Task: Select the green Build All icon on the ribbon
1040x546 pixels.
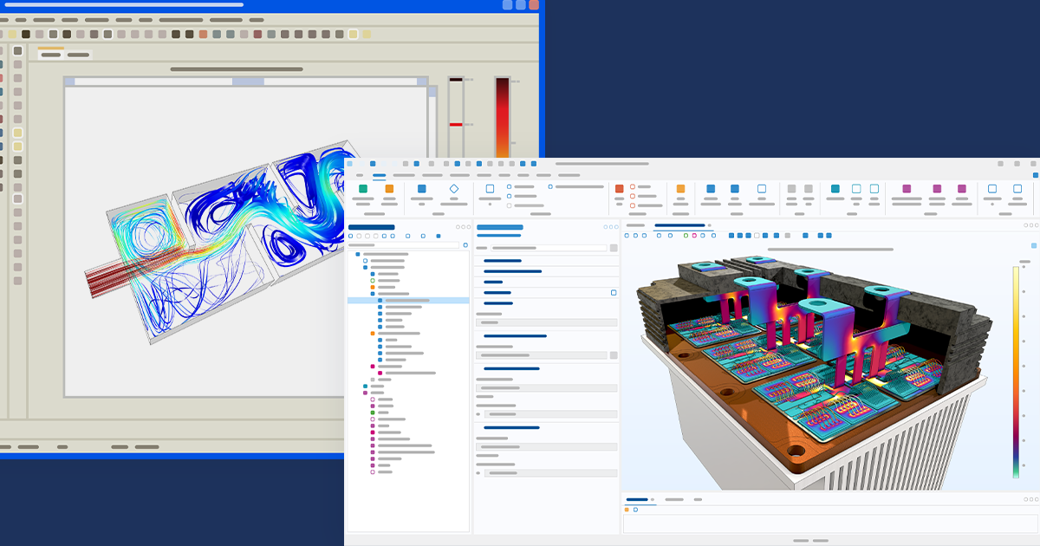Action: (362, 189)
